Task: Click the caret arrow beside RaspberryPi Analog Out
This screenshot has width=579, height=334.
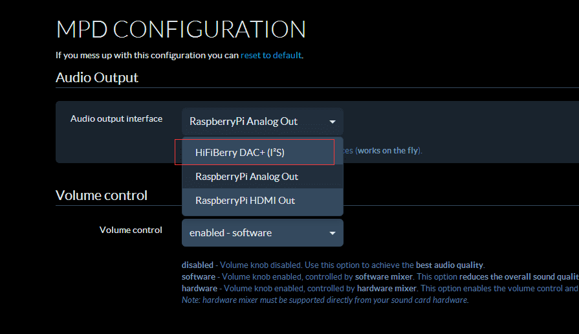Action: click(x=332, y=122)
